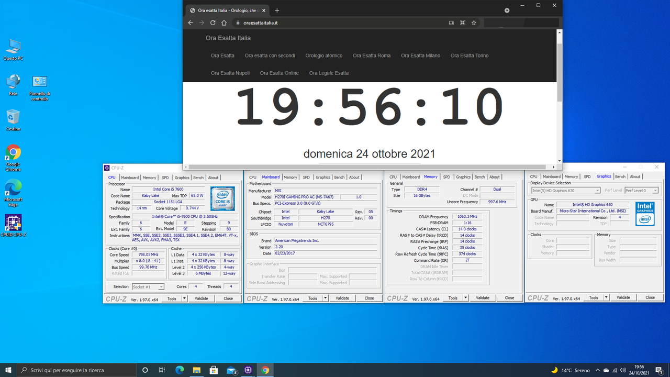Select the CPUID CPU-Z desktop shortcut

click(x=13, y=226)
